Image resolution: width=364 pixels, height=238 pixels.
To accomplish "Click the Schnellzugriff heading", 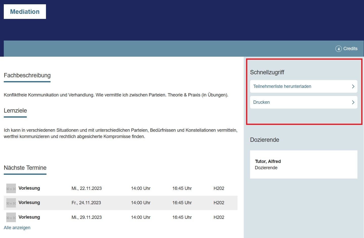I will (x=267, y=72).
